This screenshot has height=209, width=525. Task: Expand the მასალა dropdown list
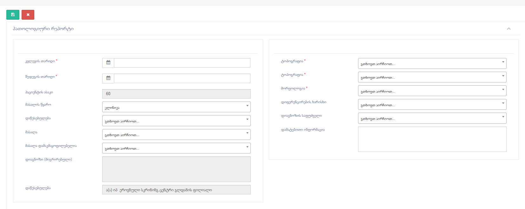(x=176, y=134)
